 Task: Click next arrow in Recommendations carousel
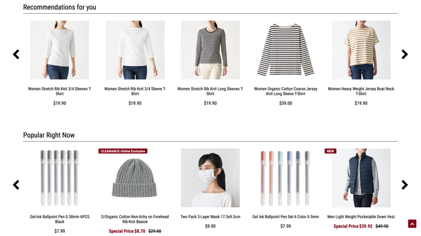coord(404,54)
